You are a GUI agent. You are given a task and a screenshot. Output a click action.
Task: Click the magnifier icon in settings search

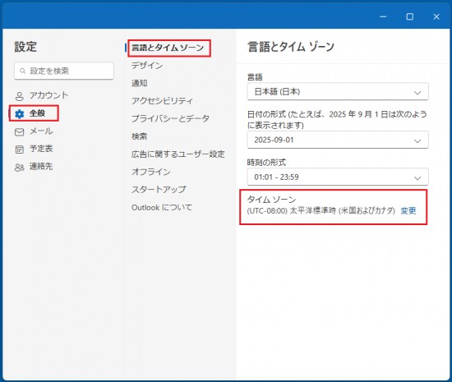[22, 71]
